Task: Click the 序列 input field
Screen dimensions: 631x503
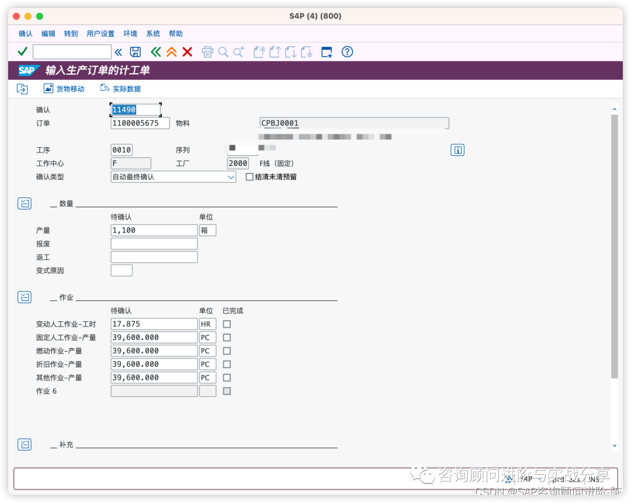Action: point(242,150)
